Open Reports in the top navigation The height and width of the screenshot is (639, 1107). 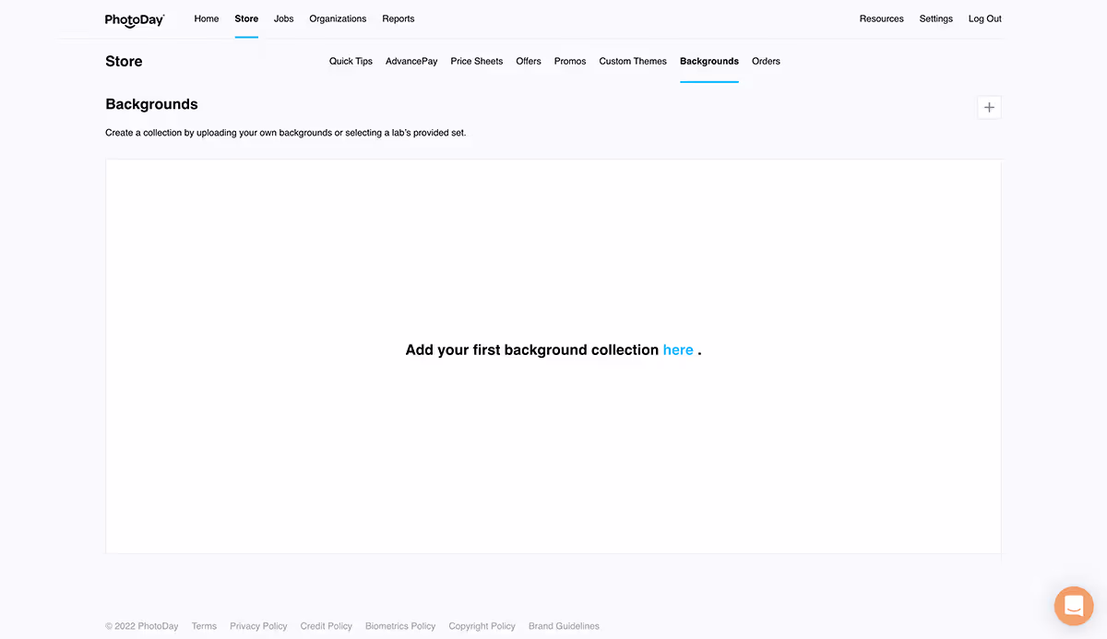tap(399, 18)
